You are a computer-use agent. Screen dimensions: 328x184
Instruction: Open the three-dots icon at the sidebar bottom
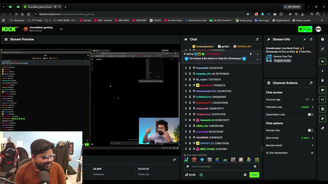pos(323,128)
